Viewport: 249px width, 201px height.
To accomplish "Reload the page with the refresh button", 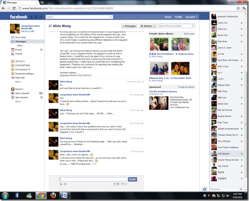I will click(14, 8).
